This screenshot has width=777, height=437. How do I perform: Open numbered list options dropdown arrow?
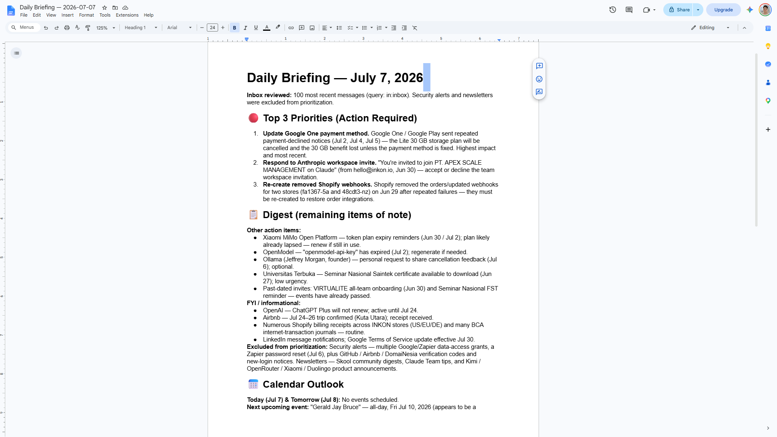386,28
